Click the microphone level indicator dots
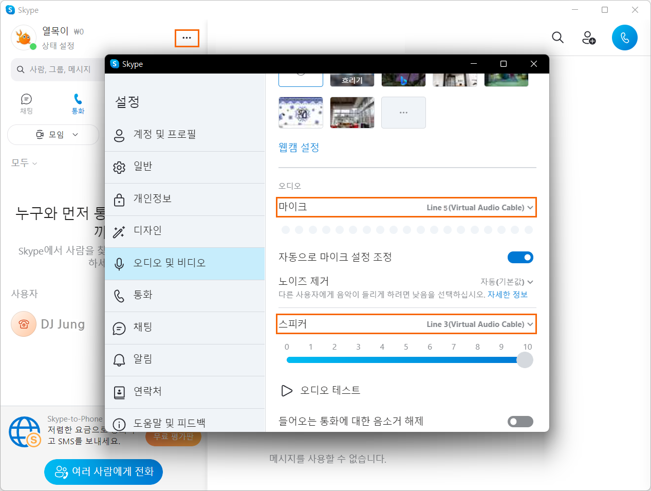Image resolution: width=651 pixels, height=491 pixels. [406, 230]
